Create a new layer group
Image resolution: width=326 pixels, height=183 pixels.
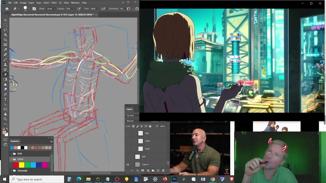coord(153,171)
